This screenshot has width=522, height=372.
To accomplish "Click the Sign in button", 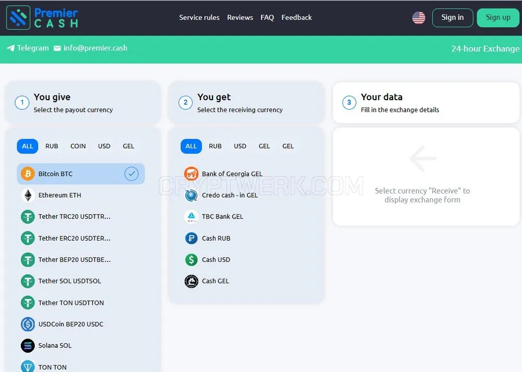I will tap(453, 18).
